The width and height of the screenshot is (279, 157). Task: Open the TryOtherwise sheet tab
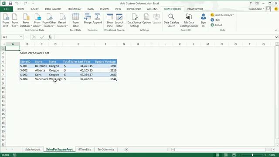pyautogui.click(x=106, y=150)
